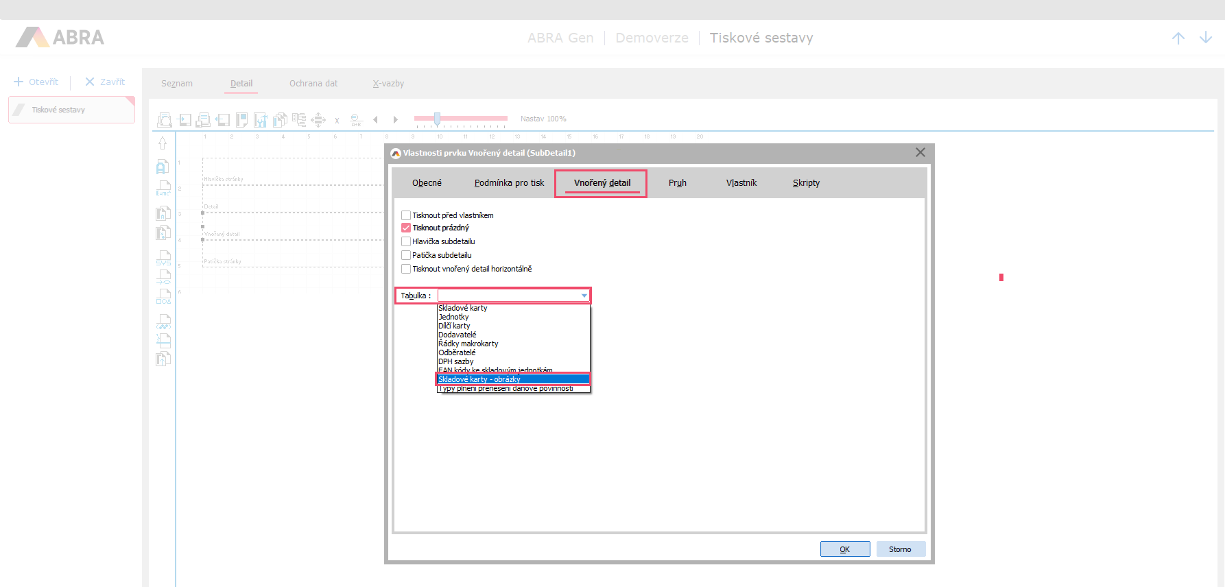
Task: Open the Seznam tab
Action: coord(177,84)
